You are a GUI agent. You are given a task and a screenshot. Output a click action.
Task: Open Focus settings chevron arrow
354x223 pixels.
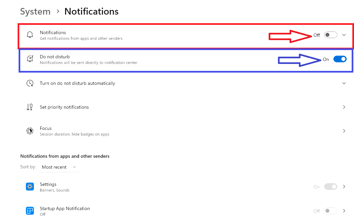click(x=344, y=131)
